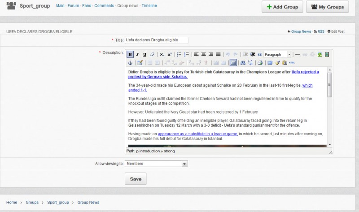
Task: Toggle underline formatting in the editor
Action: pos(144,54)
